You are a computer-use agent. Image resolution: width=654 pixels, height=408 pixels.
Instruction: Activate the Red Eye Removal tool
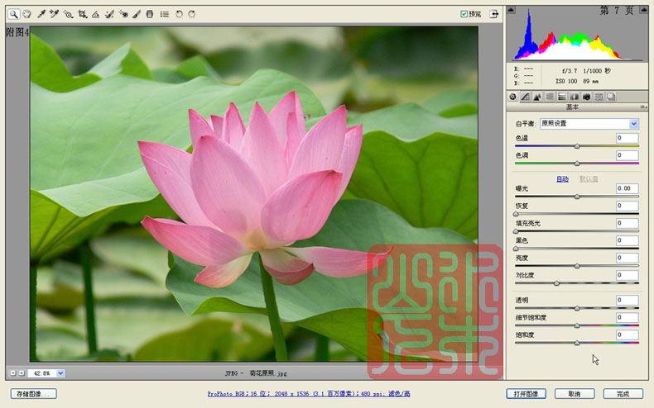point(123,14)
